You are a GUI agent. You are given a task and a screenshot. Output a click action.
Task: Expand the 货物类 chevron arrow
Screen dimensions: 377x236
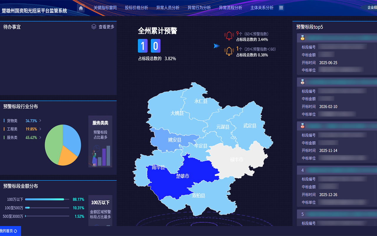click(x=40, y=121)
